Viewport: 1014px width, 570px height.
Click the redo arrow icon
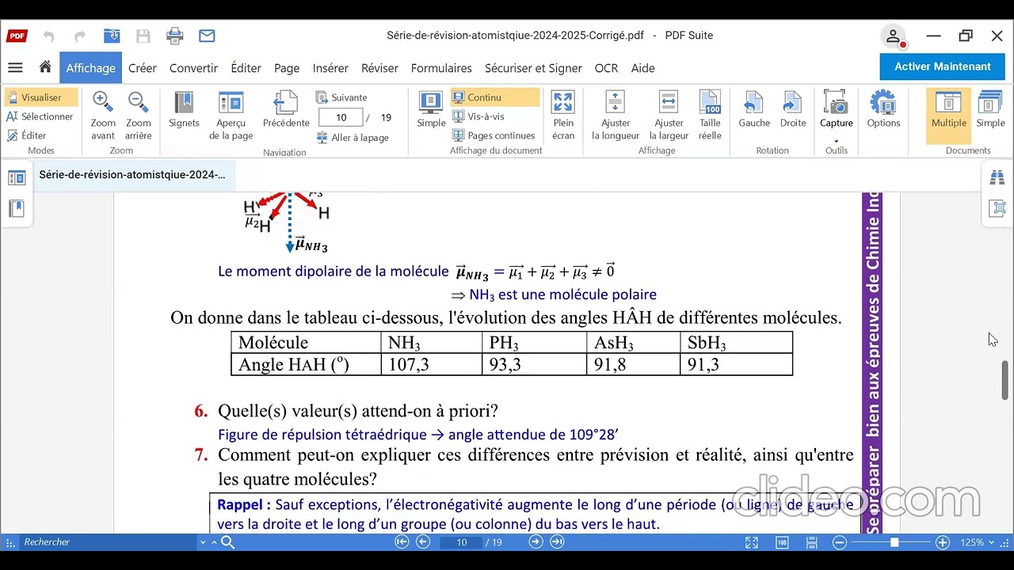click(79, 36)
